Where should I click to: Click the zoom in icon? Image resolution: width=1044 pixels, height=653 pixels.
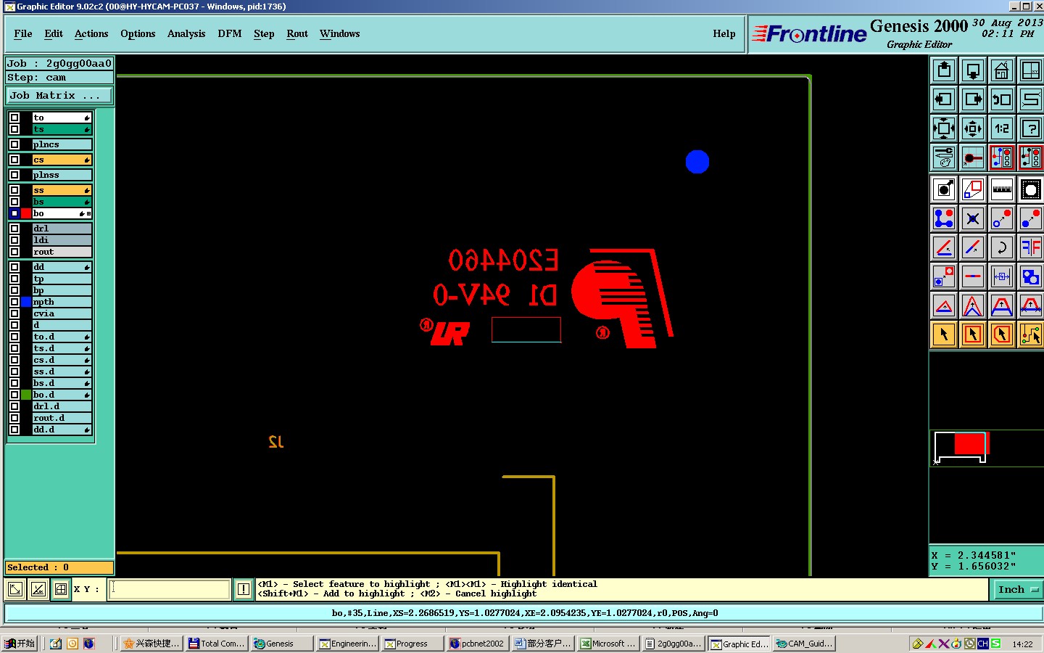click(944, 128)
